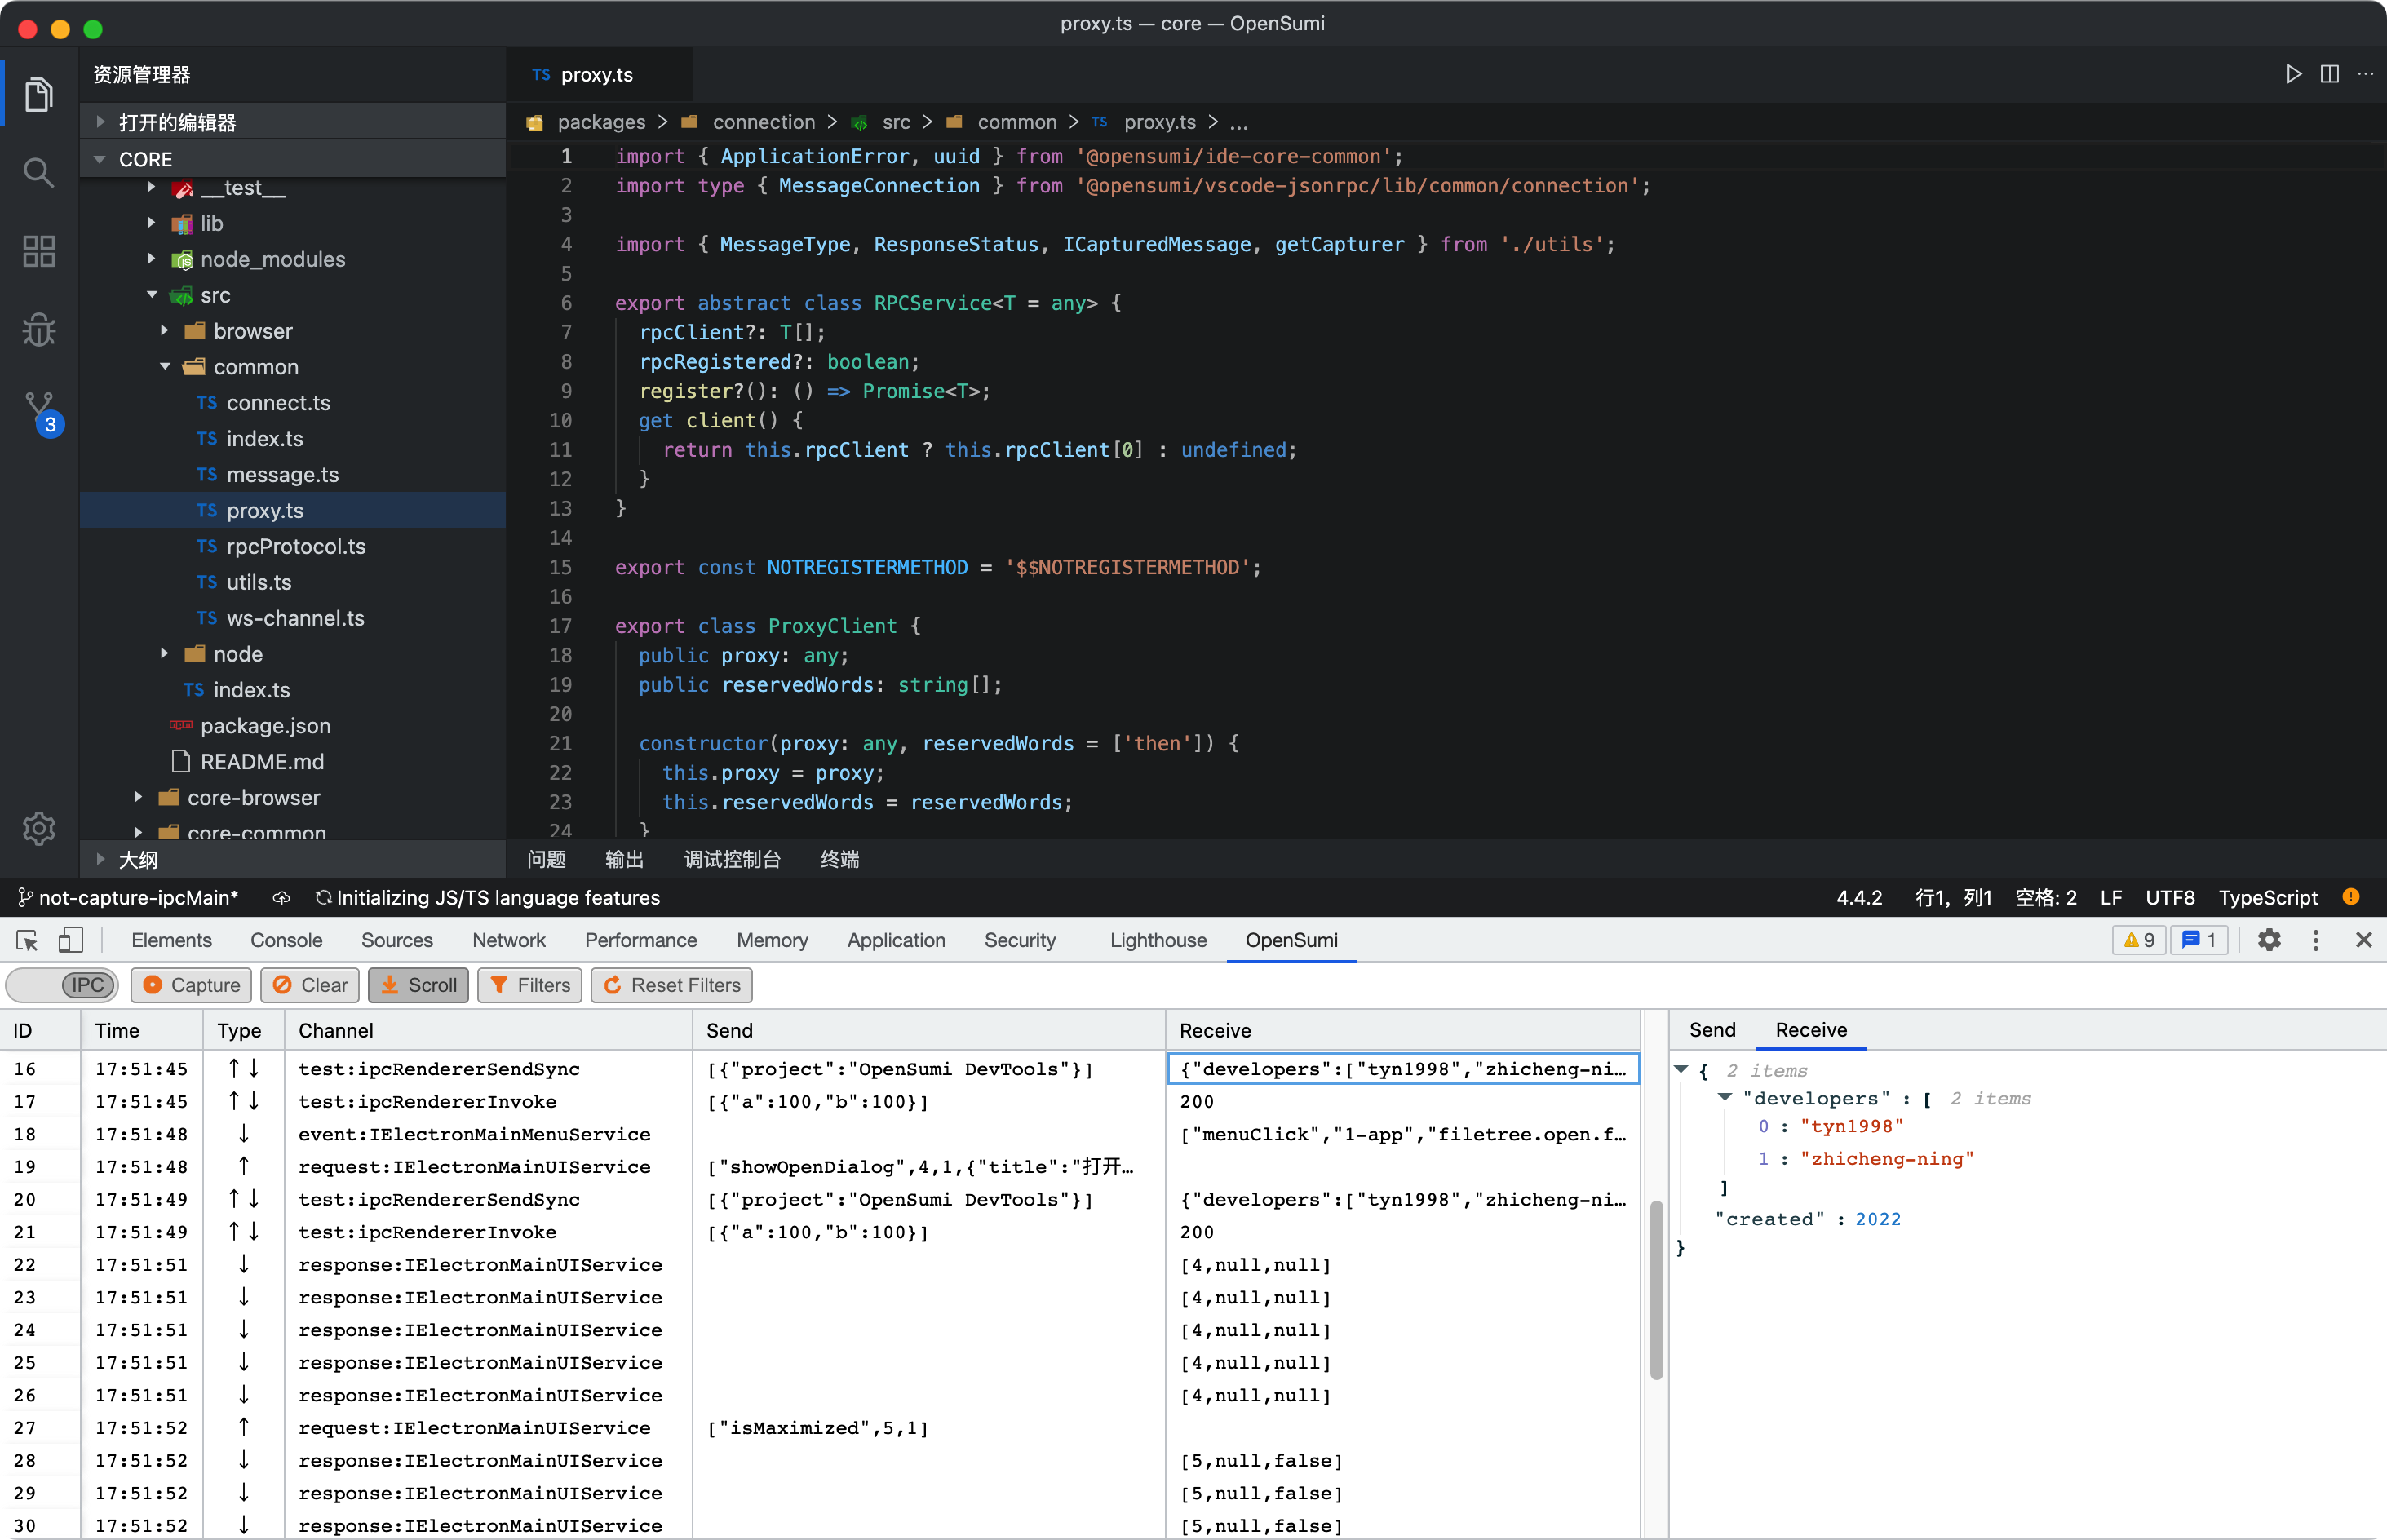Open the Extensions icon in activity bar
2387x1540 pixels.
(x=39, y=251)
